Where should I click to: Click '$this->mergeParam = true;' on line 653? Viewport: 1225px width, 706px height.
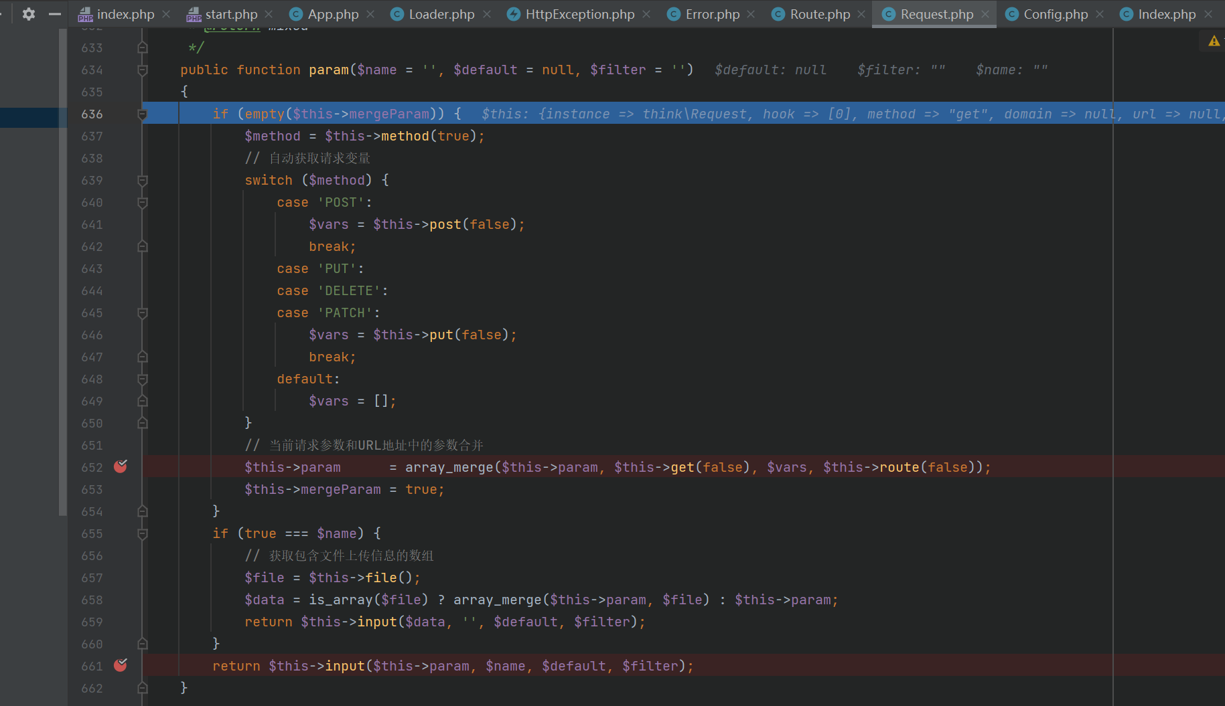tap(344, 489)
